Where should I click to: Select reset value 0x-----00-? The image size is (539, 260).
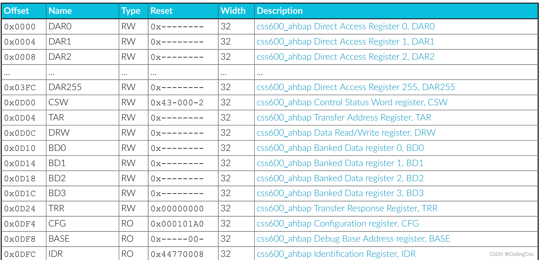tap(177, 239)
